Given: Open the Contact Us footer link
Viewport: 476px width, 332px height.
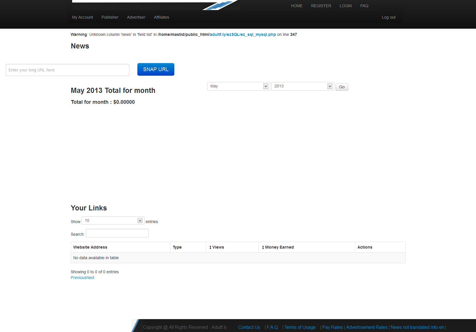Looking at the screenshot, I should (249, 327).
